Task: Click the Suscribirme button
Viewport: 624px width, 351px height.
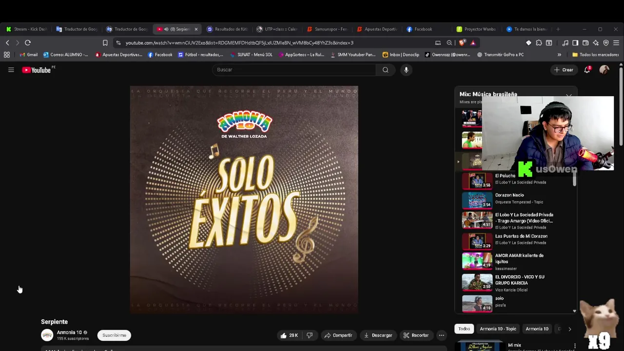Action: [114, 335]
